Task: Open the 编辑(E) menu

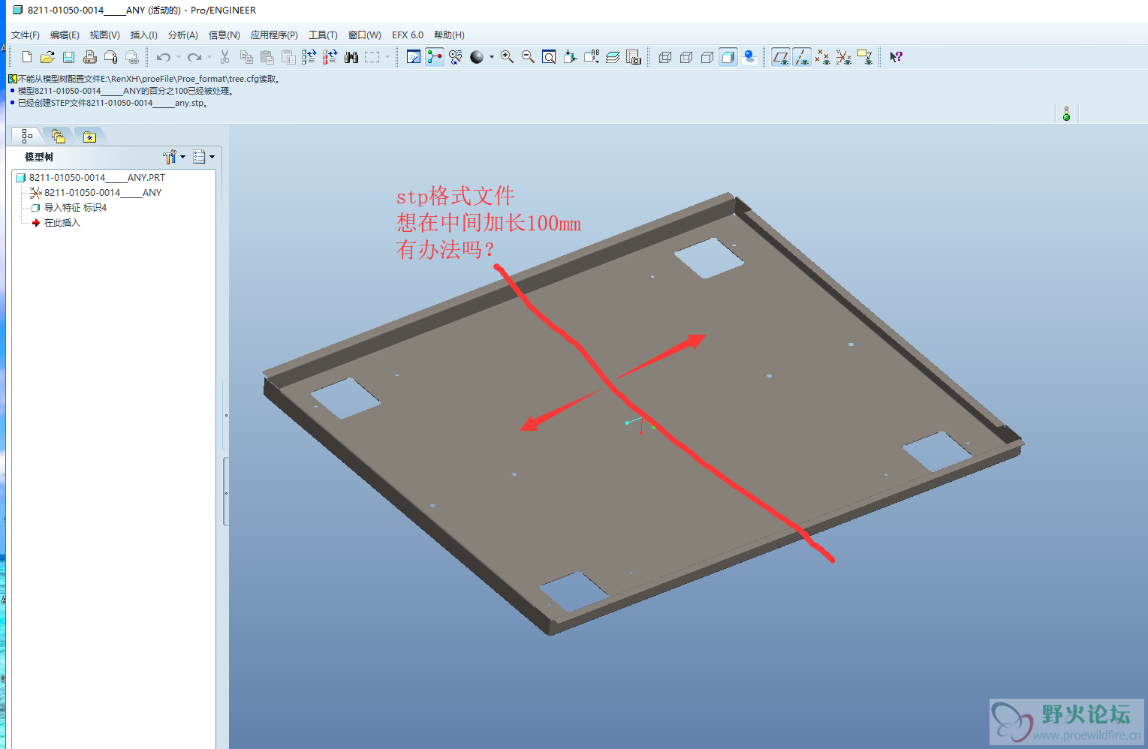Action: click(x=65, y=35)
